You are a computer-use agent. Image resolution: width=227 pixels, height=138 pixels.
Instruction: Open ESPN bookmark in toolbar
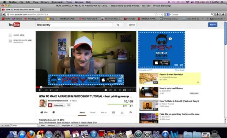click(6, 19)
